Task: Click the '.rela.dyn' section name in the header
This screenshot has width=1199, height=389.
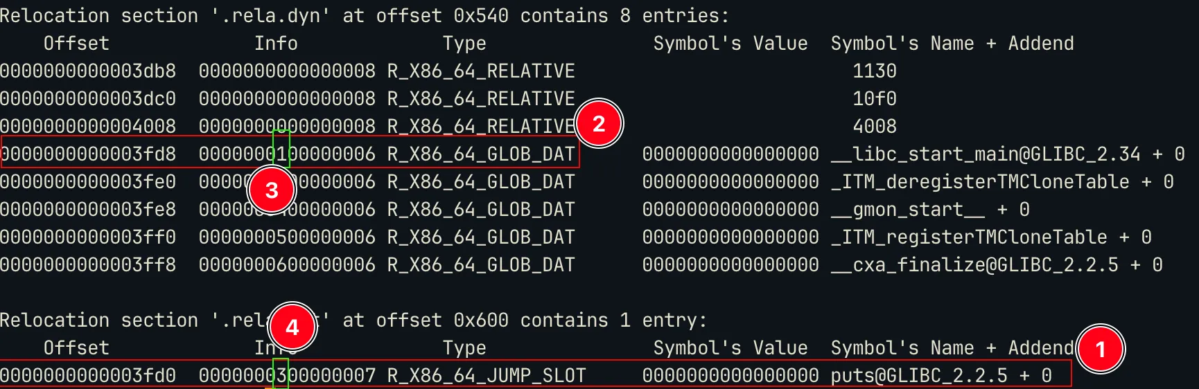Action: (x=270, y=16)
